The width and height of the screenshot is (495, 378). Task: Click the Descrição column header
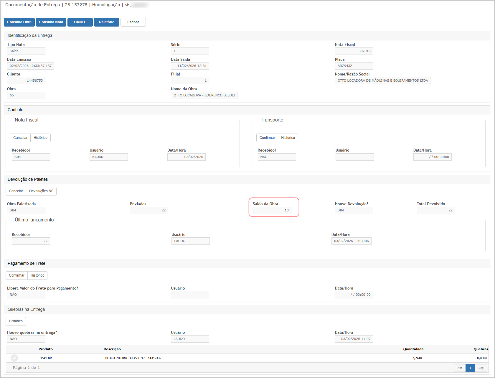(x=112, y=349)
